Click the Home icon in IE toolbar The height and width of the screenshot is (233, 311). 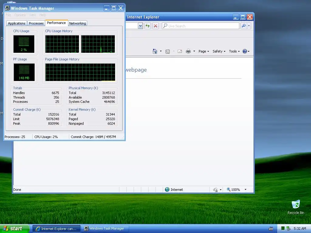coord(155,51)
